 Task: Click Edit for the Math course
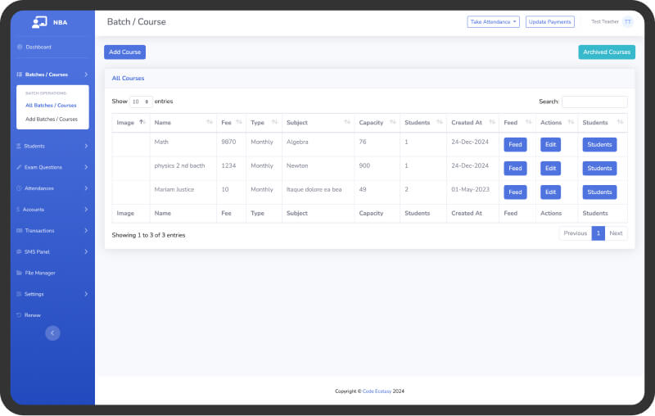point(550,145)
